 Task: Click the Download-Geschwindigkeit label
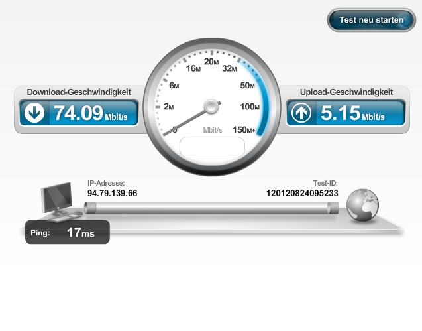click(x=79, y=92)
